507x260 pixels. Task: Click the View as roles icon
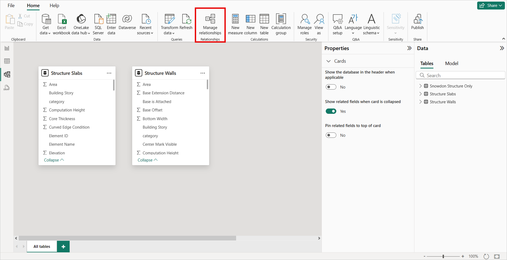tap(319, 19)
